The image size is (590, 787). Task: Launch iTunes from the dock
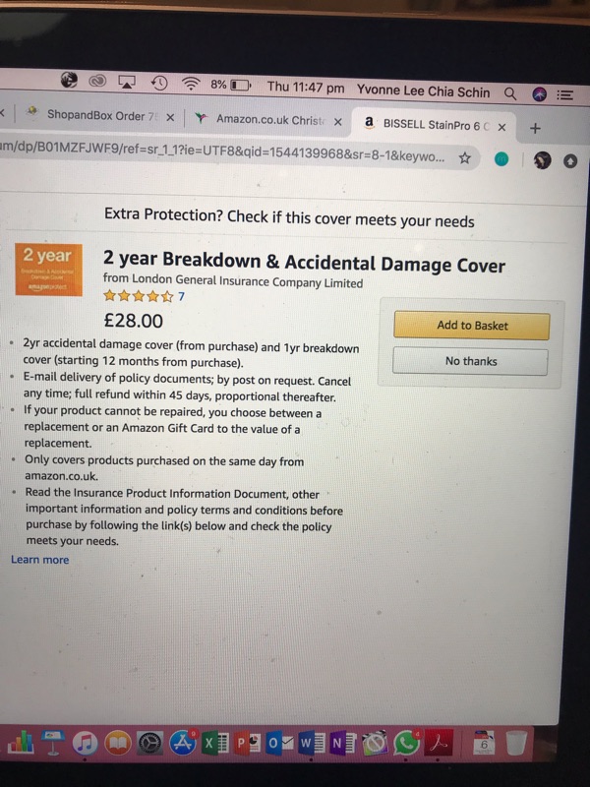pos(85,744)
